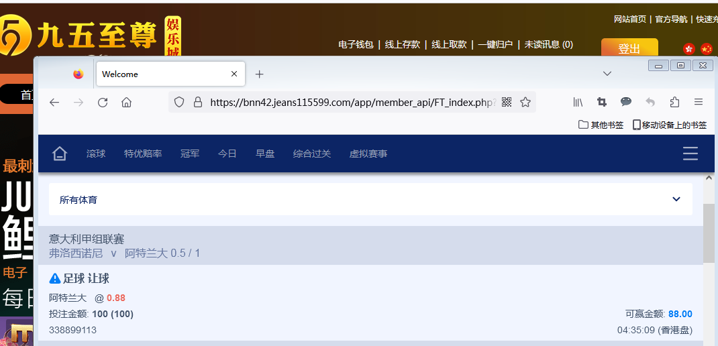Click the 弗洛西诺尼 v 阿特兰大 match line
Image resolution: width=718 pixels, height=346 pixels.
coord(124,253)
